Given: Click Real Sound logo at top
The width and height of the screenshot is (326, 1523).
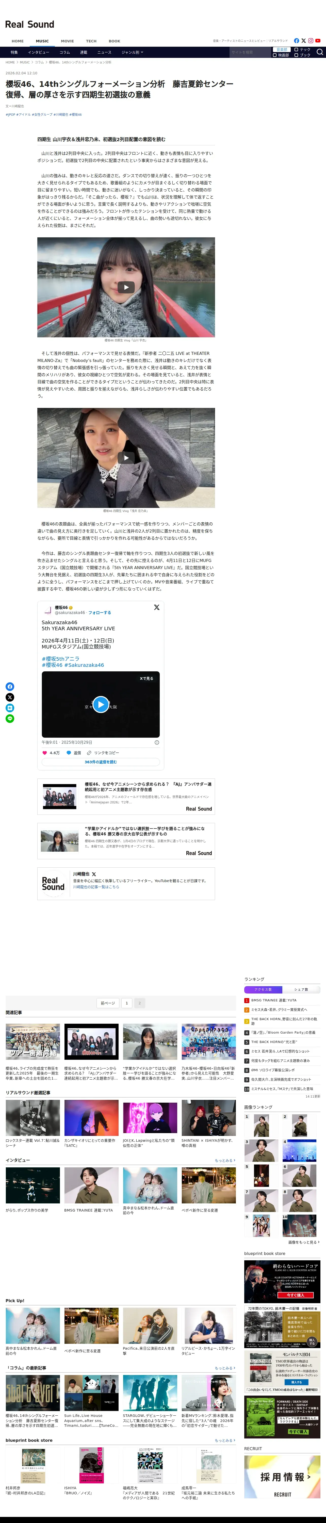Looking at the screenshot, I should point(30,24).
